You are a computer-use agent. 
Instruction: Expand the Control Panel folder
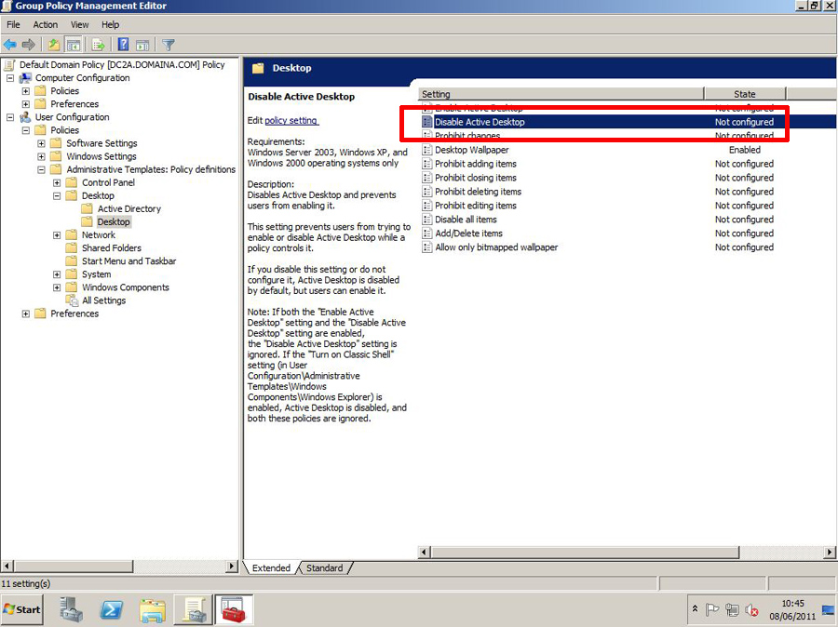(57, 182)
